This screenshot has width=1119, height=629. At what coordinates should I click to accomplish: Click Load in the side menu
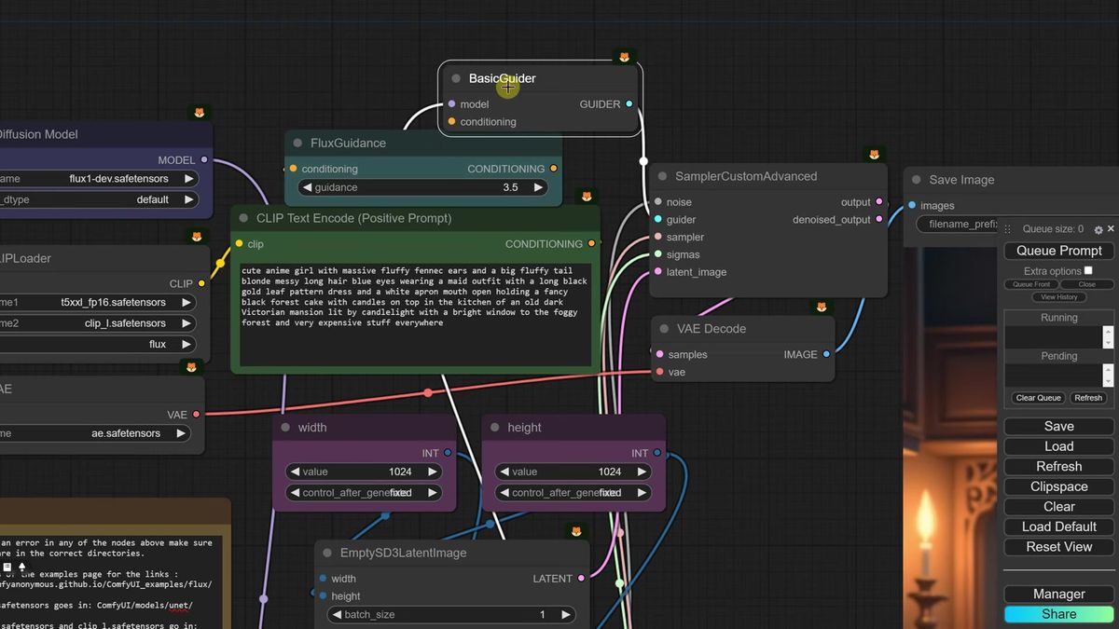[x=1058, y=446]
